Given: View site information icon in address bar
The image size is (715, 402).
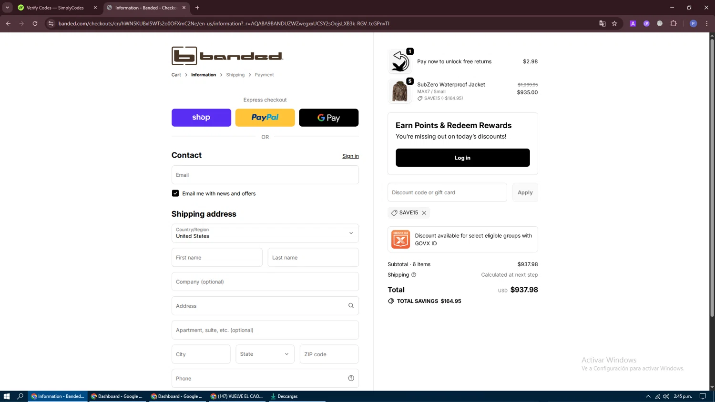Looking at the screenshot, I should click(x=51, y=23).
